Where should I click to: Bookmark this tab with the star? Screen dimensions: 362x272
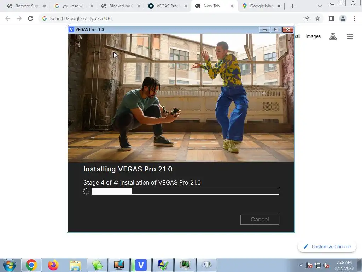[x=317, y=18]
